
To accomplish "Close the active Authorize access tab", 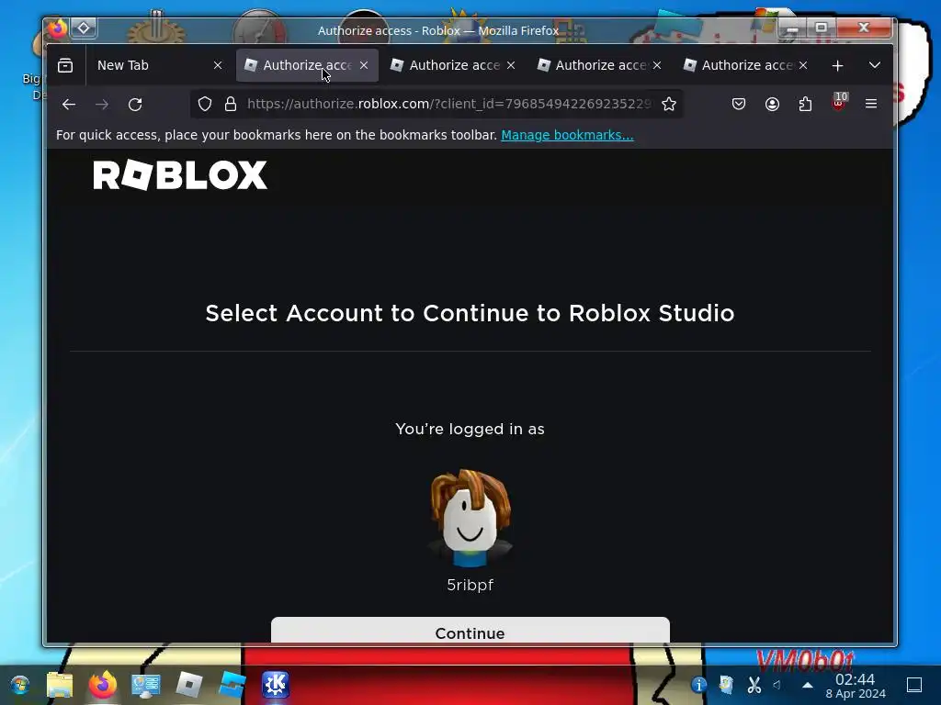I will (x=364, y=65).
